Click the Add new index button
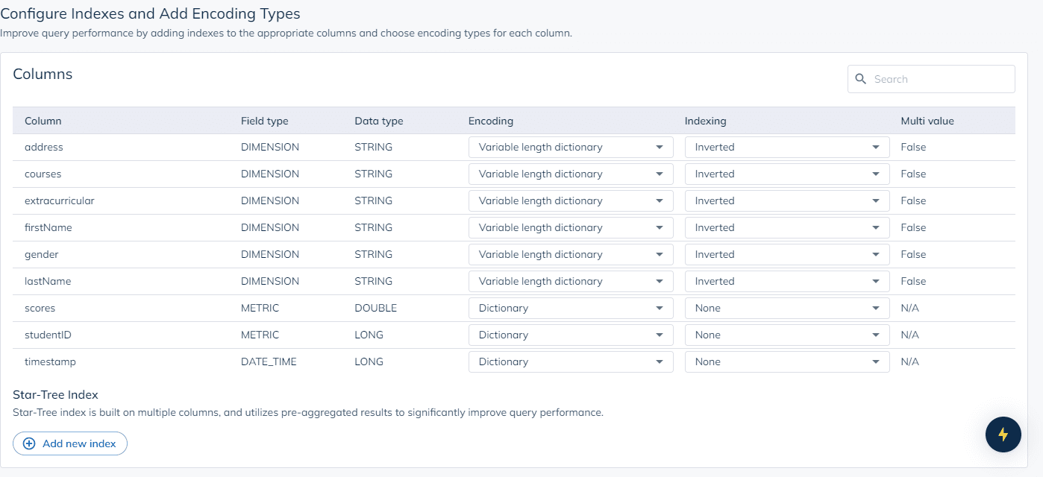The height and width of the screenshot is (477, 1043). (69, 443)
